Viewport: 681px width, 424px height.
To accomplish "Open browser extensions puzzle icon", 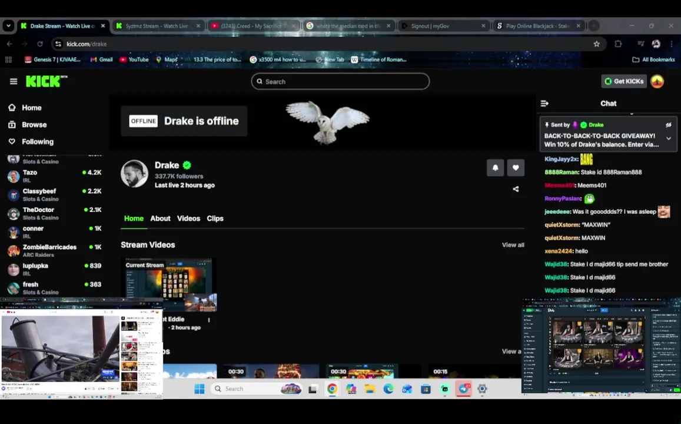I will click(x=618, y=44).
